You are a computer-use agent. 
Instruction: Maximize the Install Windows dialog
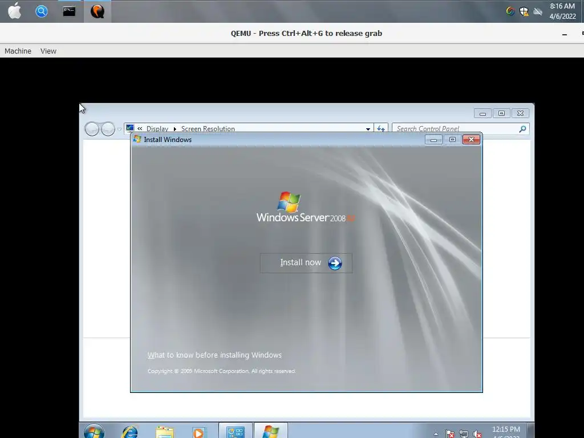point(452,140)
